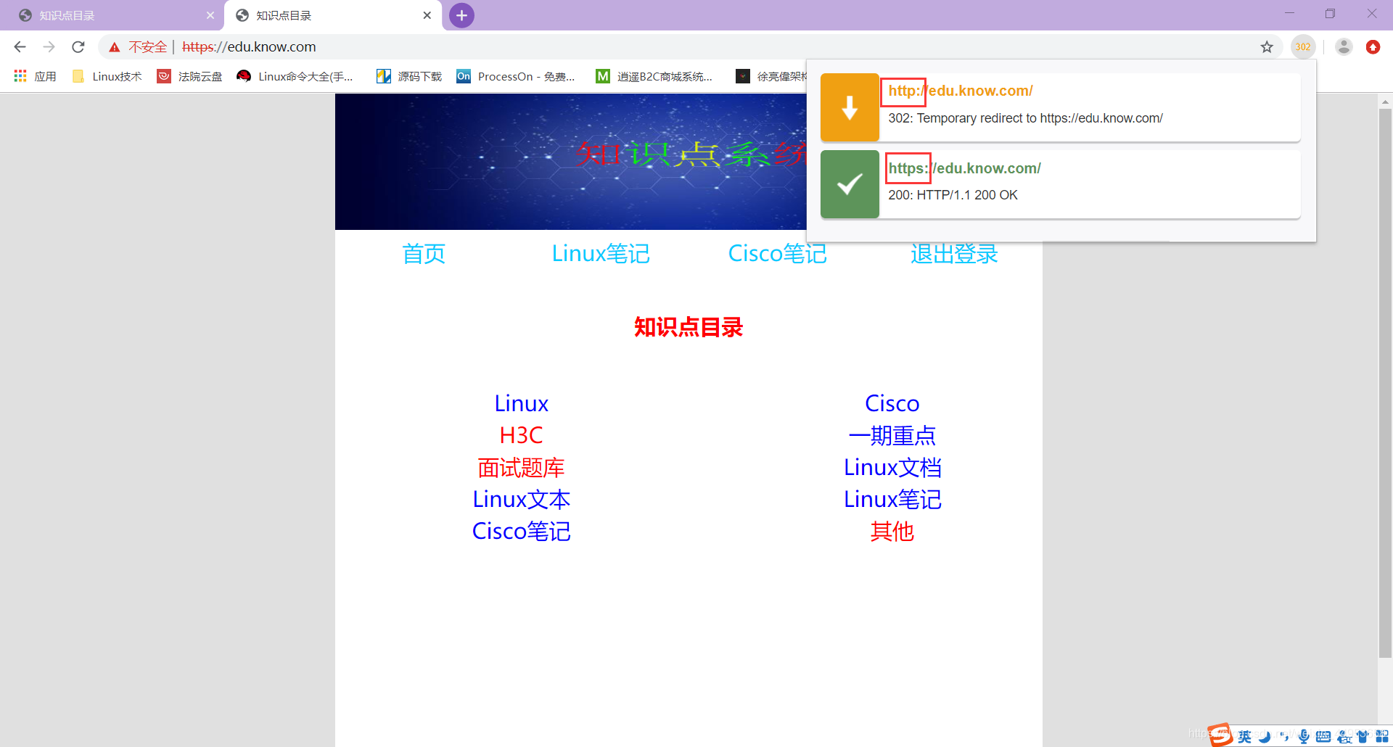Image resolution: width=1393 pixels, height=747 pixels.
Task: Click the 退出登录 navigation link
Action: coord(953,254)
